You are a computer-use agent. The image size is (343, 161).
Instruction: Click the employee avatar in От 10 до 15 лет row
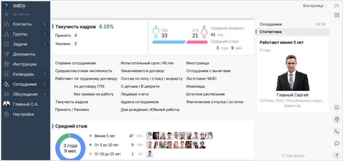[x=150, y=154]
